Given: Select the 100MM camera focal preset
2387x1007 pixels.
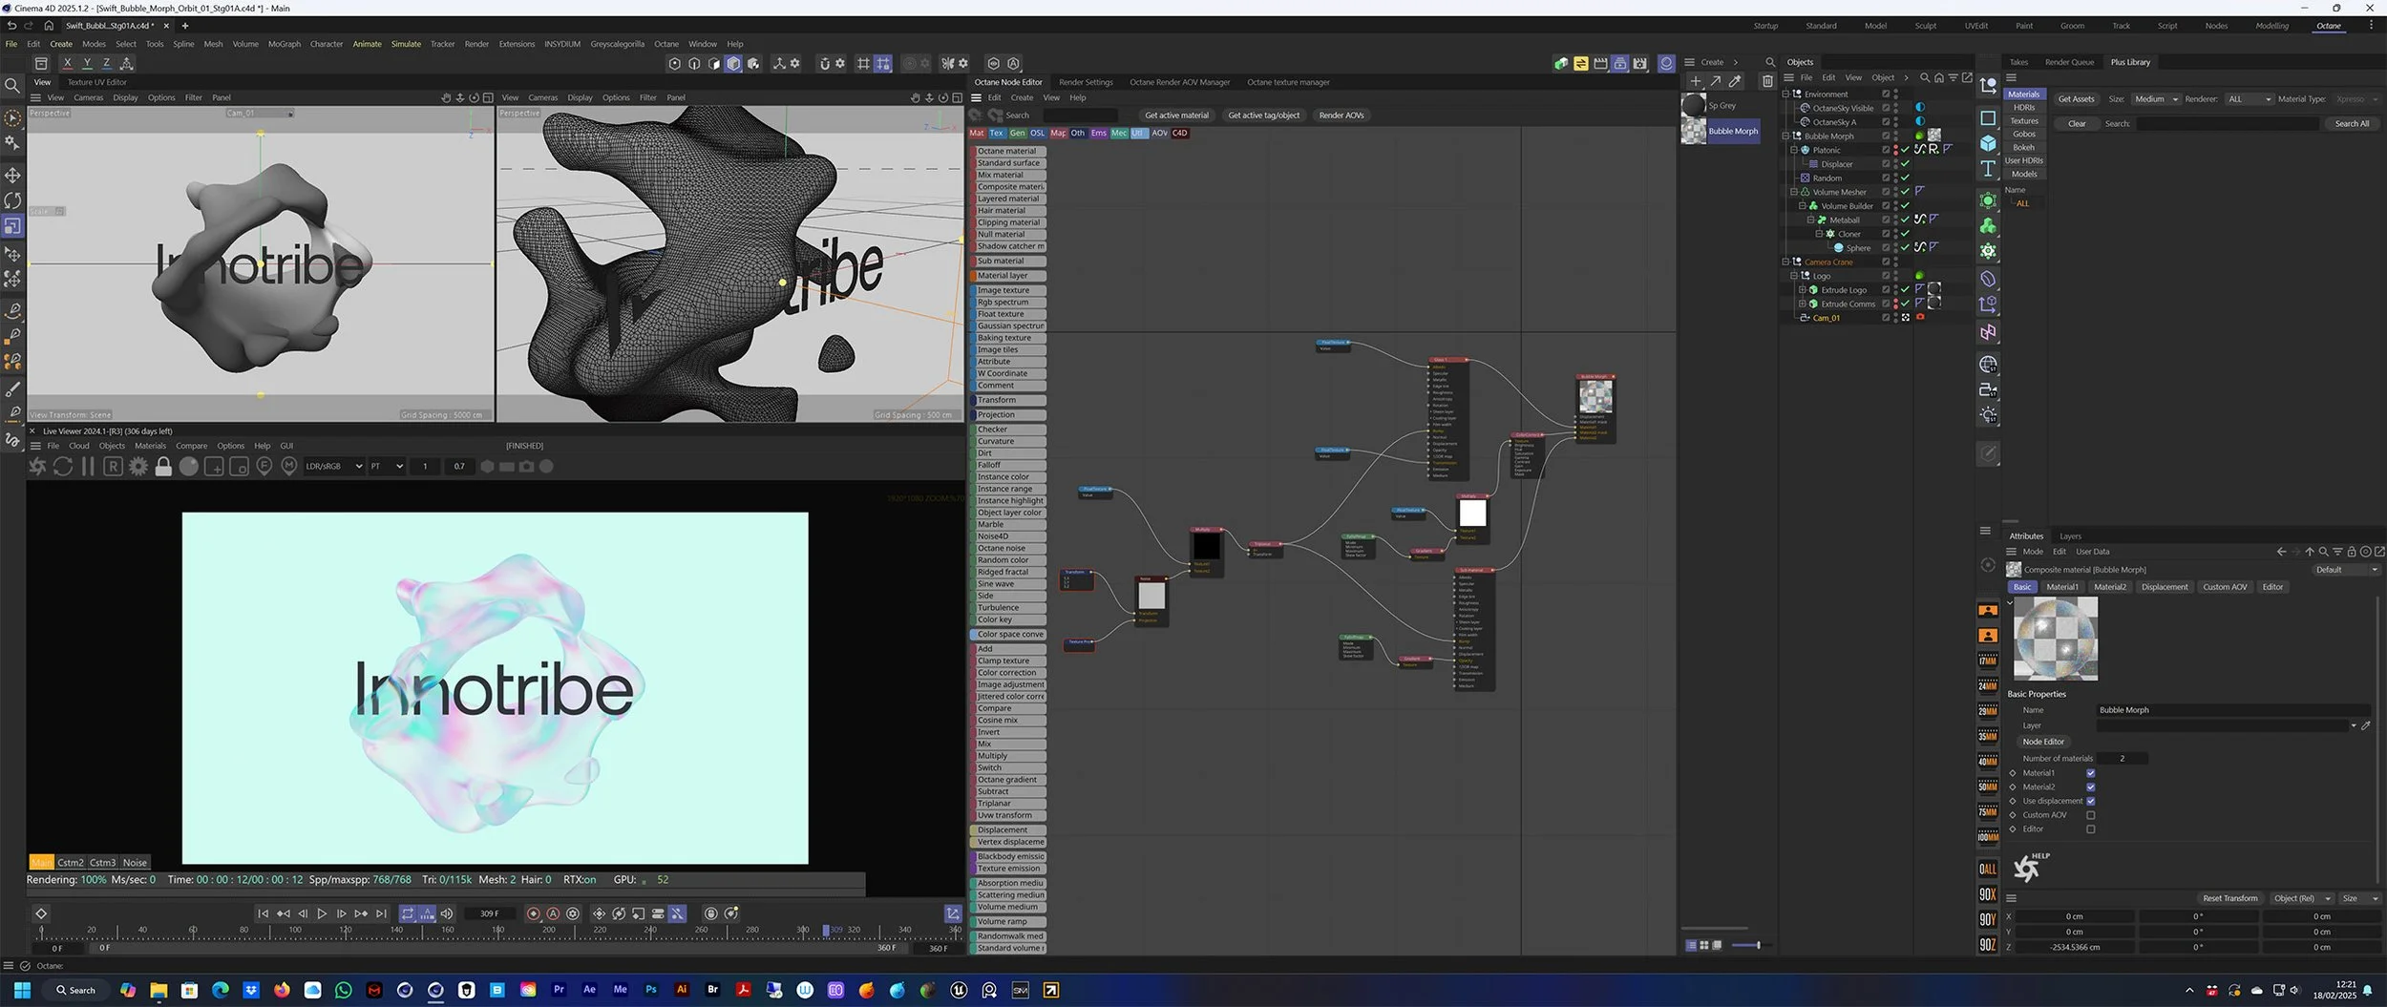Looking at the screenshot, I should coord(1987,837).
